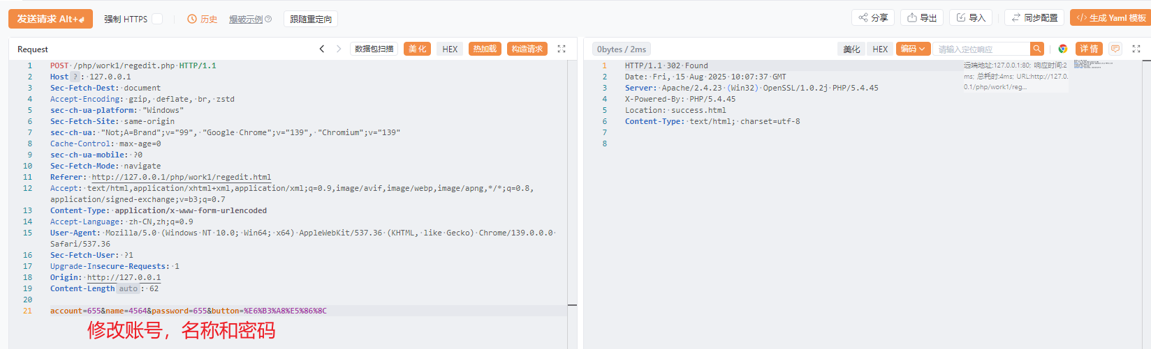Expand the Request editor to fullscreen

(562, 49)
